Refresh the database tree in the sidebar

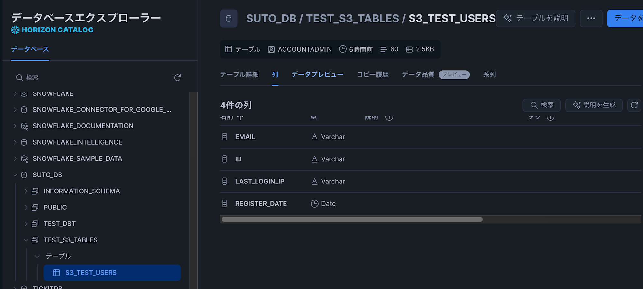tap(177, 77)
